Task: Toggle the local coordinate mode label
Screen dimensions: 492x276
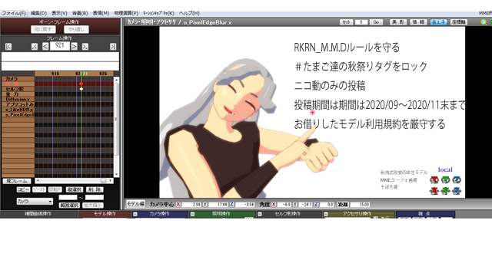Action: click(x=445, y=169)
